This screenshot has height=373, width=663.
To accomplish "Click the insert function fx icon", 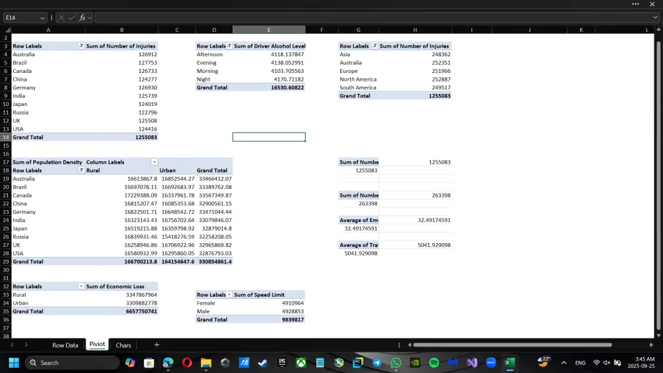I will 82,18.
